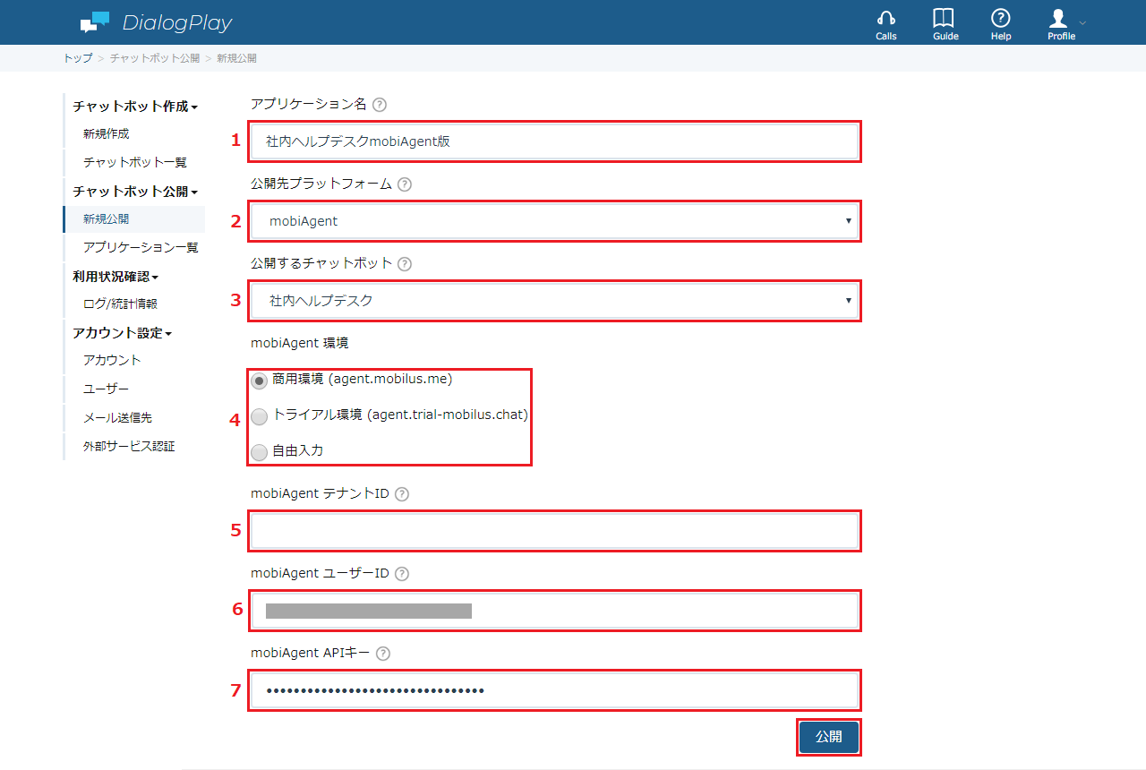Click the Help question mark icon

point(1001,18)
